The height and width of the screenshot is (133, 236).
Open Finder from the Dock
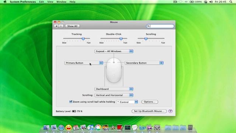click(46, 127)
